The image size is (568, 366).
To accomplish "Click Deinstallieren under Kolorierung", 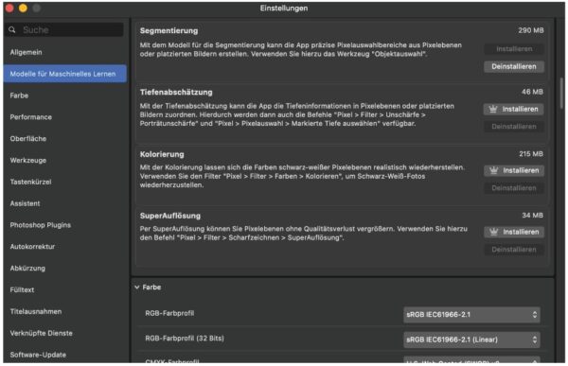I will click(x=514, y=188).
